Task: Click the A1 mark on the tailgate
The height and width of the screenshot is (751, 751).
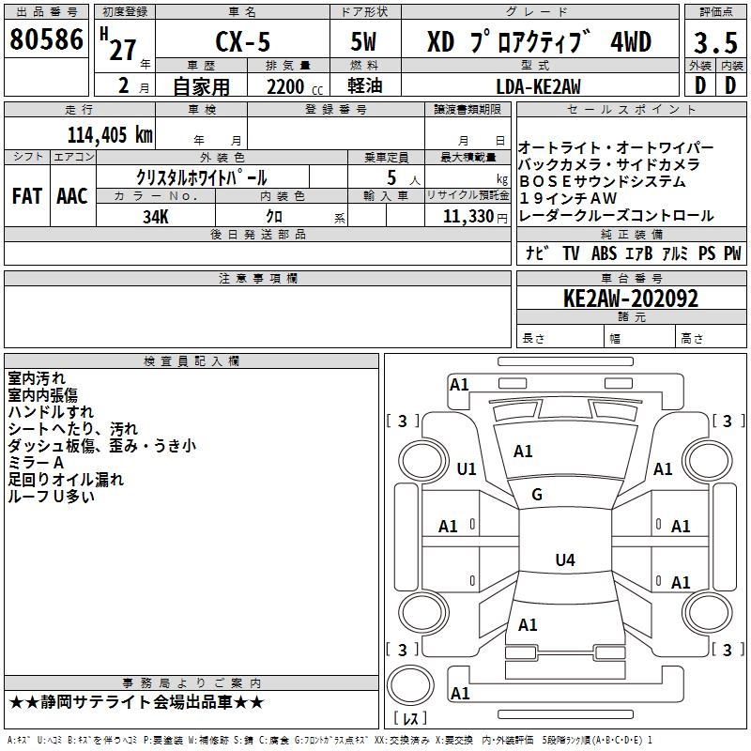Action: click(528, 624)
